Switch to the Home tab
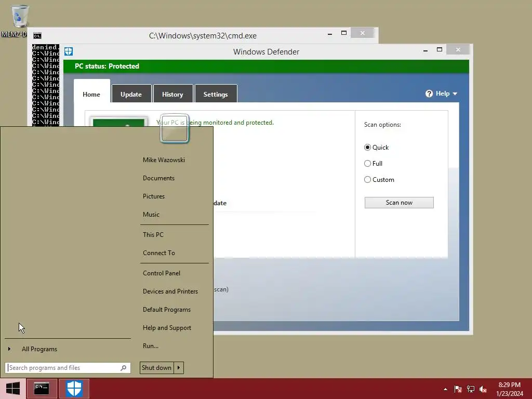This screenshot has width=532, height=399. [x=91, y=95]
